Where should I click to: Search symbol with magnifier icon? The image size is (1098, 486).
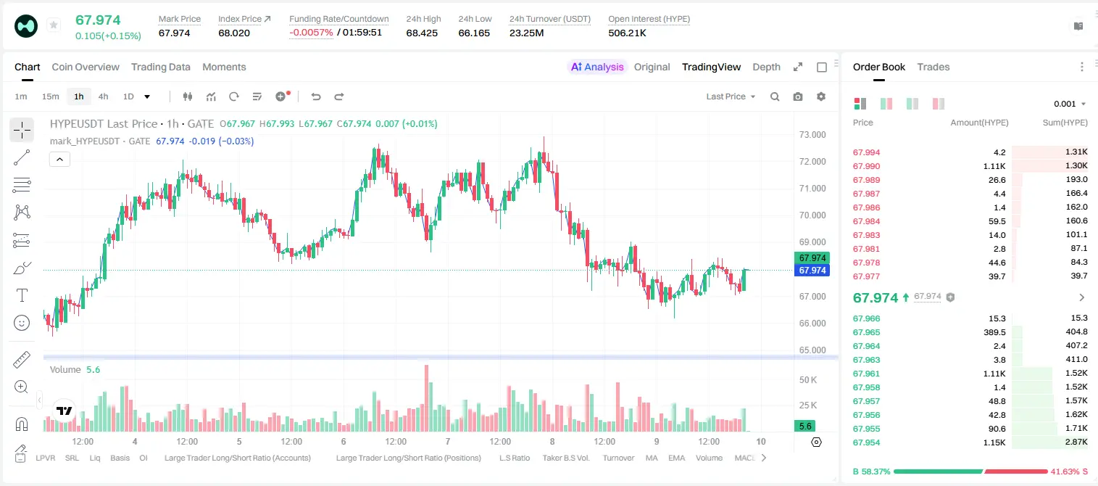775,96
